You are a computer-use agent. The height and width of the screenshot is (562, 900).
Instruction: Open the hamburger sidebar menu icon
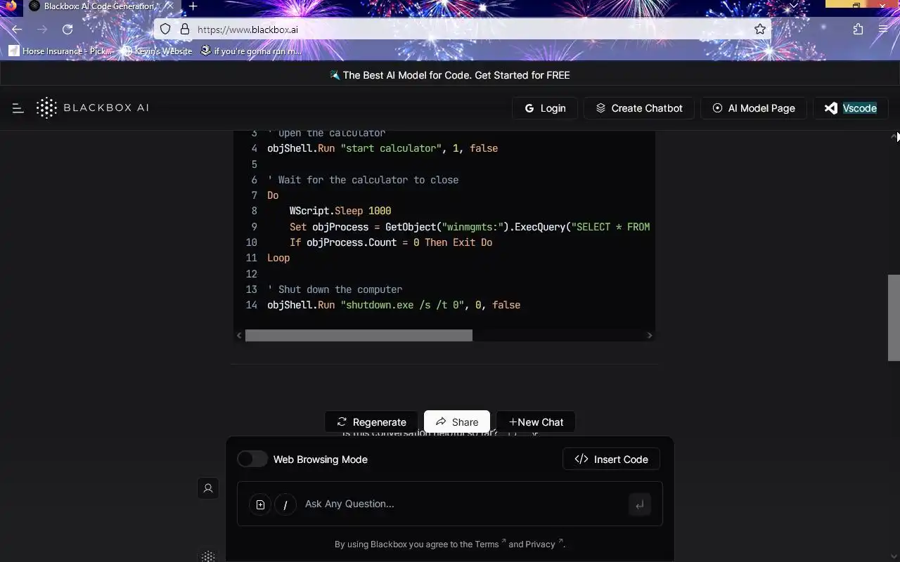click(18, 108)
